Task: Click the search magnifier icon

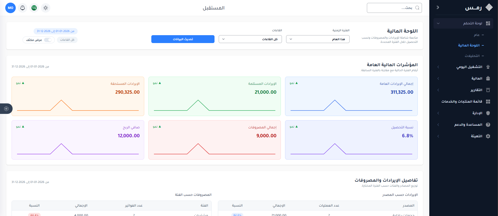Action: tap(417, 8)
